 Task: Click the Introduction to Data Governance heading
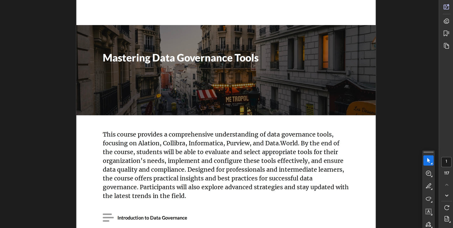pyautogui.click(x=152, y=218)
